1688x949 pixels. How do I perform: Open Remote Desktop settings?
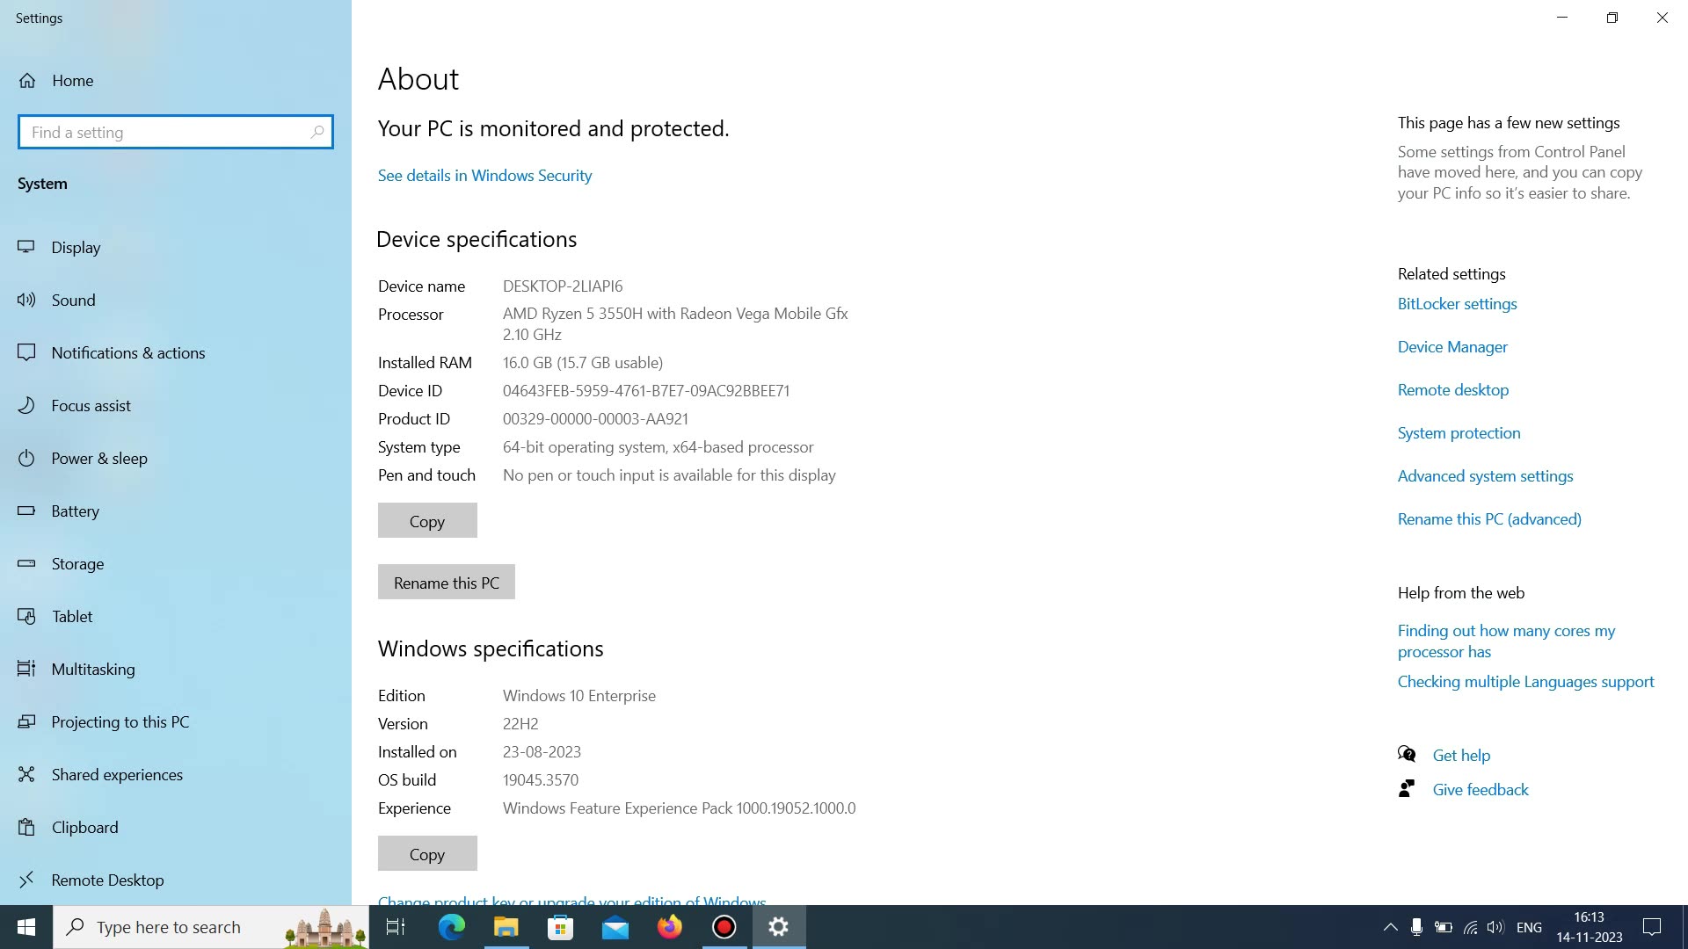(x=108, y=880)
